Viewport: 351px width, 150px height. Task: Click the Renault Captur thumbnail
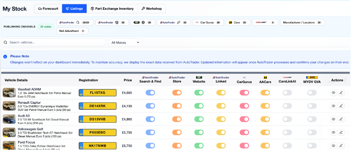(x=9, y=106)
